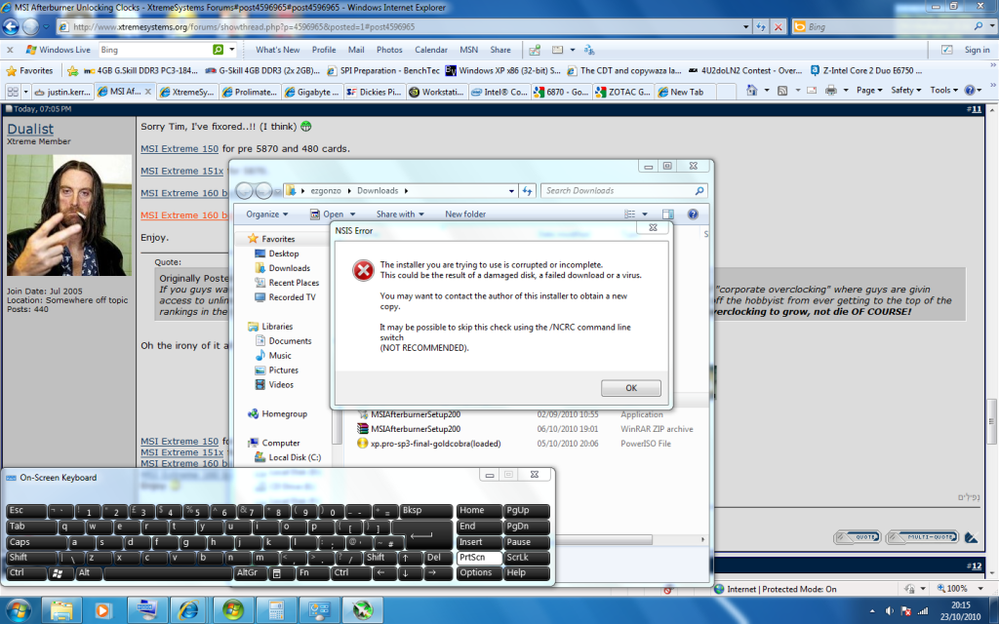Image resolution: width=999 pixels, height=624 pixels.
Task: Open Windows Media Center on taskbar
Action: [232, 610]
